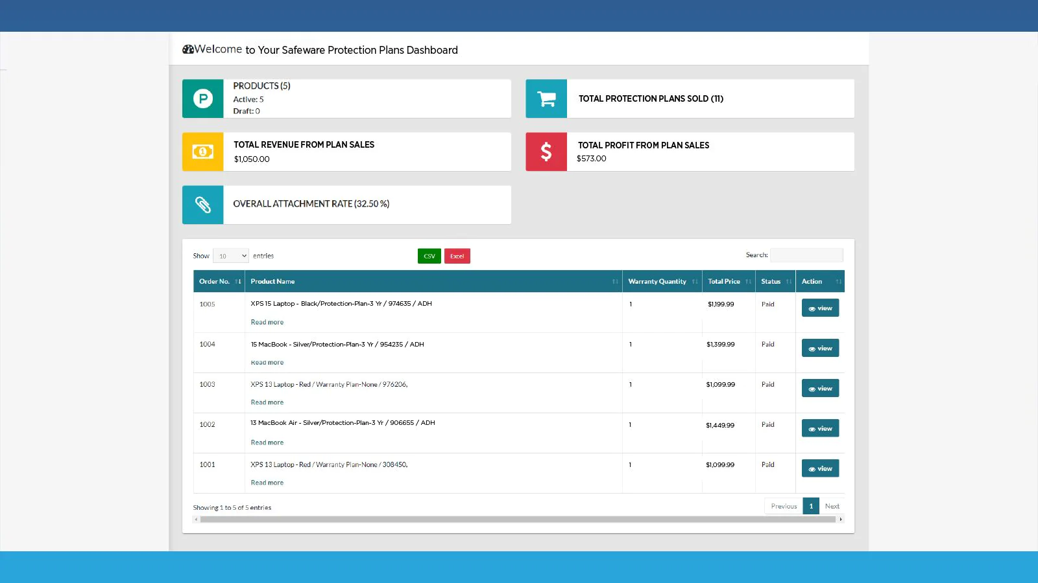Click the paperclip attachment rate icon

point(203,205)
